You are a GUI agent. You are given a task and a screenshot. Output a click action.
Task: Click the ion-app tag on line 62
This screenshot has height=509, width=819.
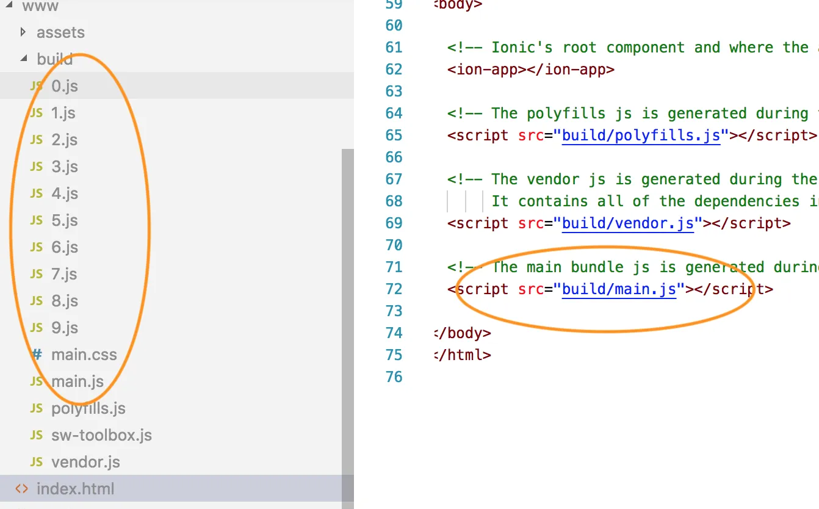(x=531, y=69)
